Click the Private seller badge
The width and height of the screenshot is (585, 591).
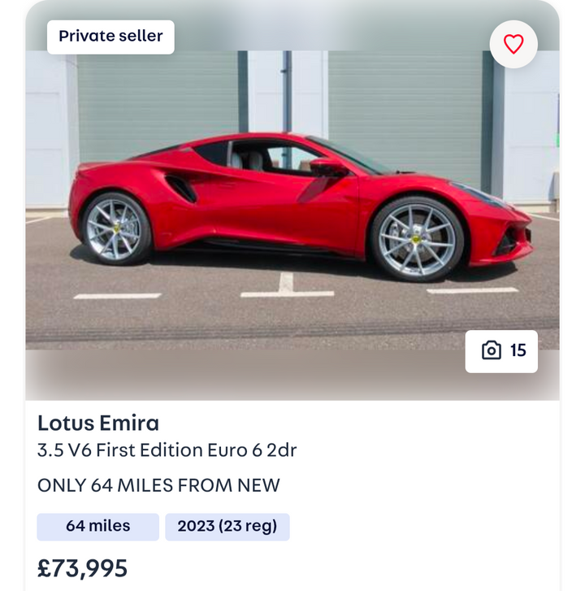110,37
